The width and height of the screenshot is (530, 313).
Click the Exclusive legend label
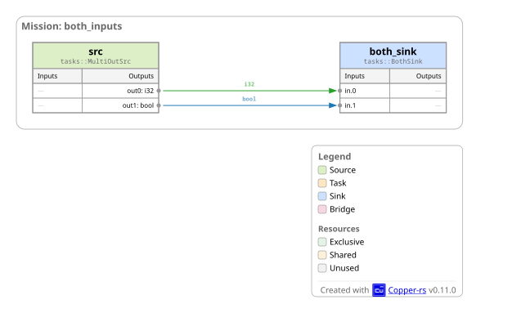pos(347,242)
